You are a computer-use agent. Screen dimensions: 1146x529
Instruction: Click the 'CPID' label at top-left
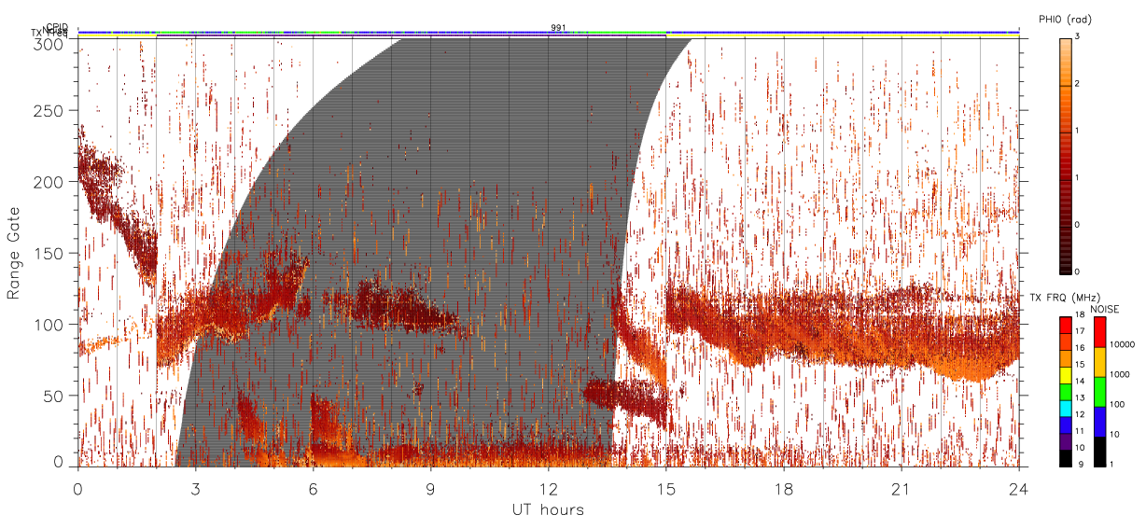point(57,27)
